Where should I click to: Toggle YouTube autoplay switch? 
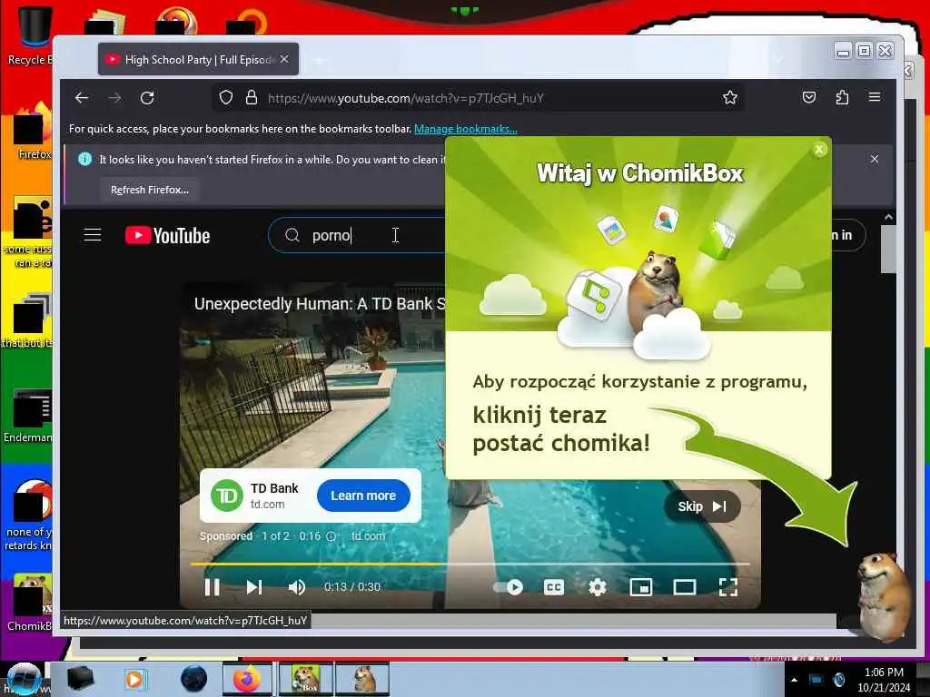coord(509,587)
